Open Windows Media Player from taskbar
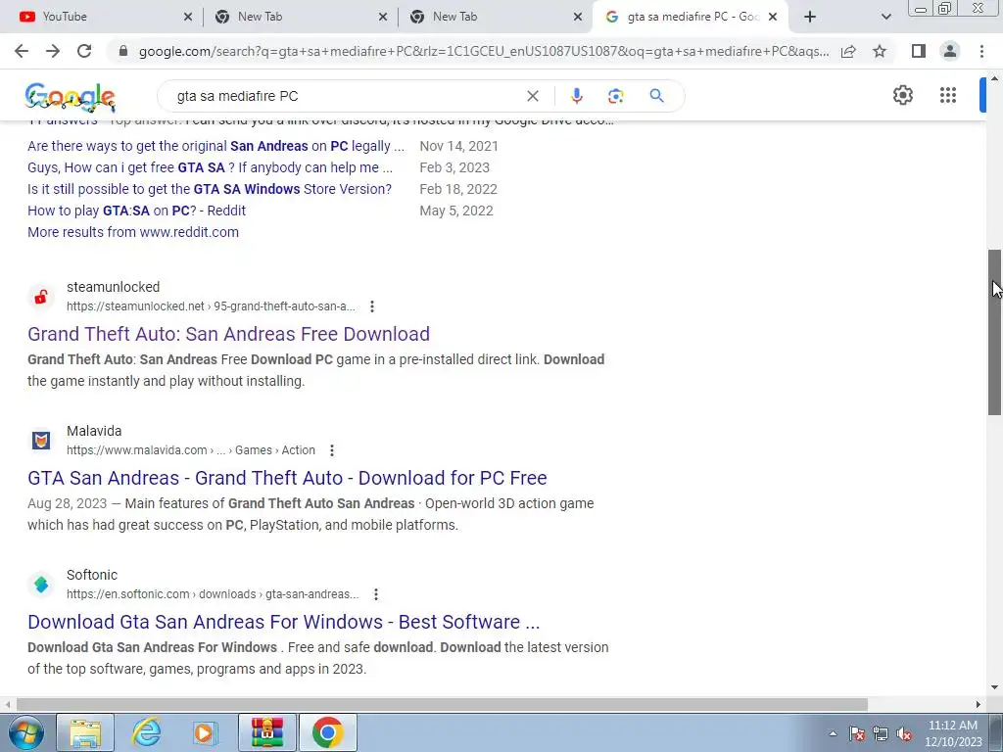The width and height of the screenshot is (1003, 752). 206,732
